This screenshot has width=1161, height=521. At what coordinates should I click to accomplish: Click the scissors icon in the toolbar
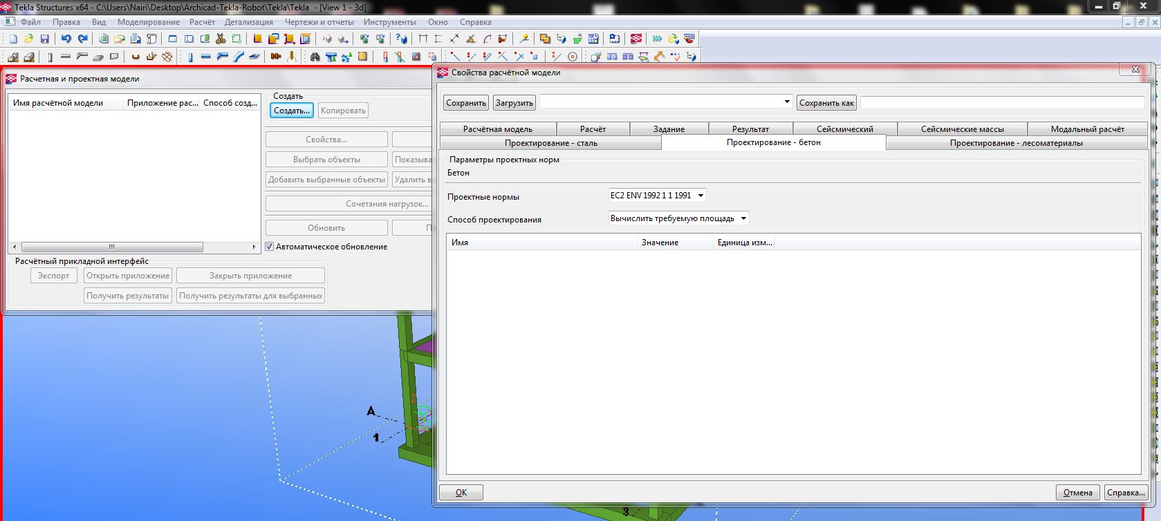pyautogui.click(x=221, y=39)
